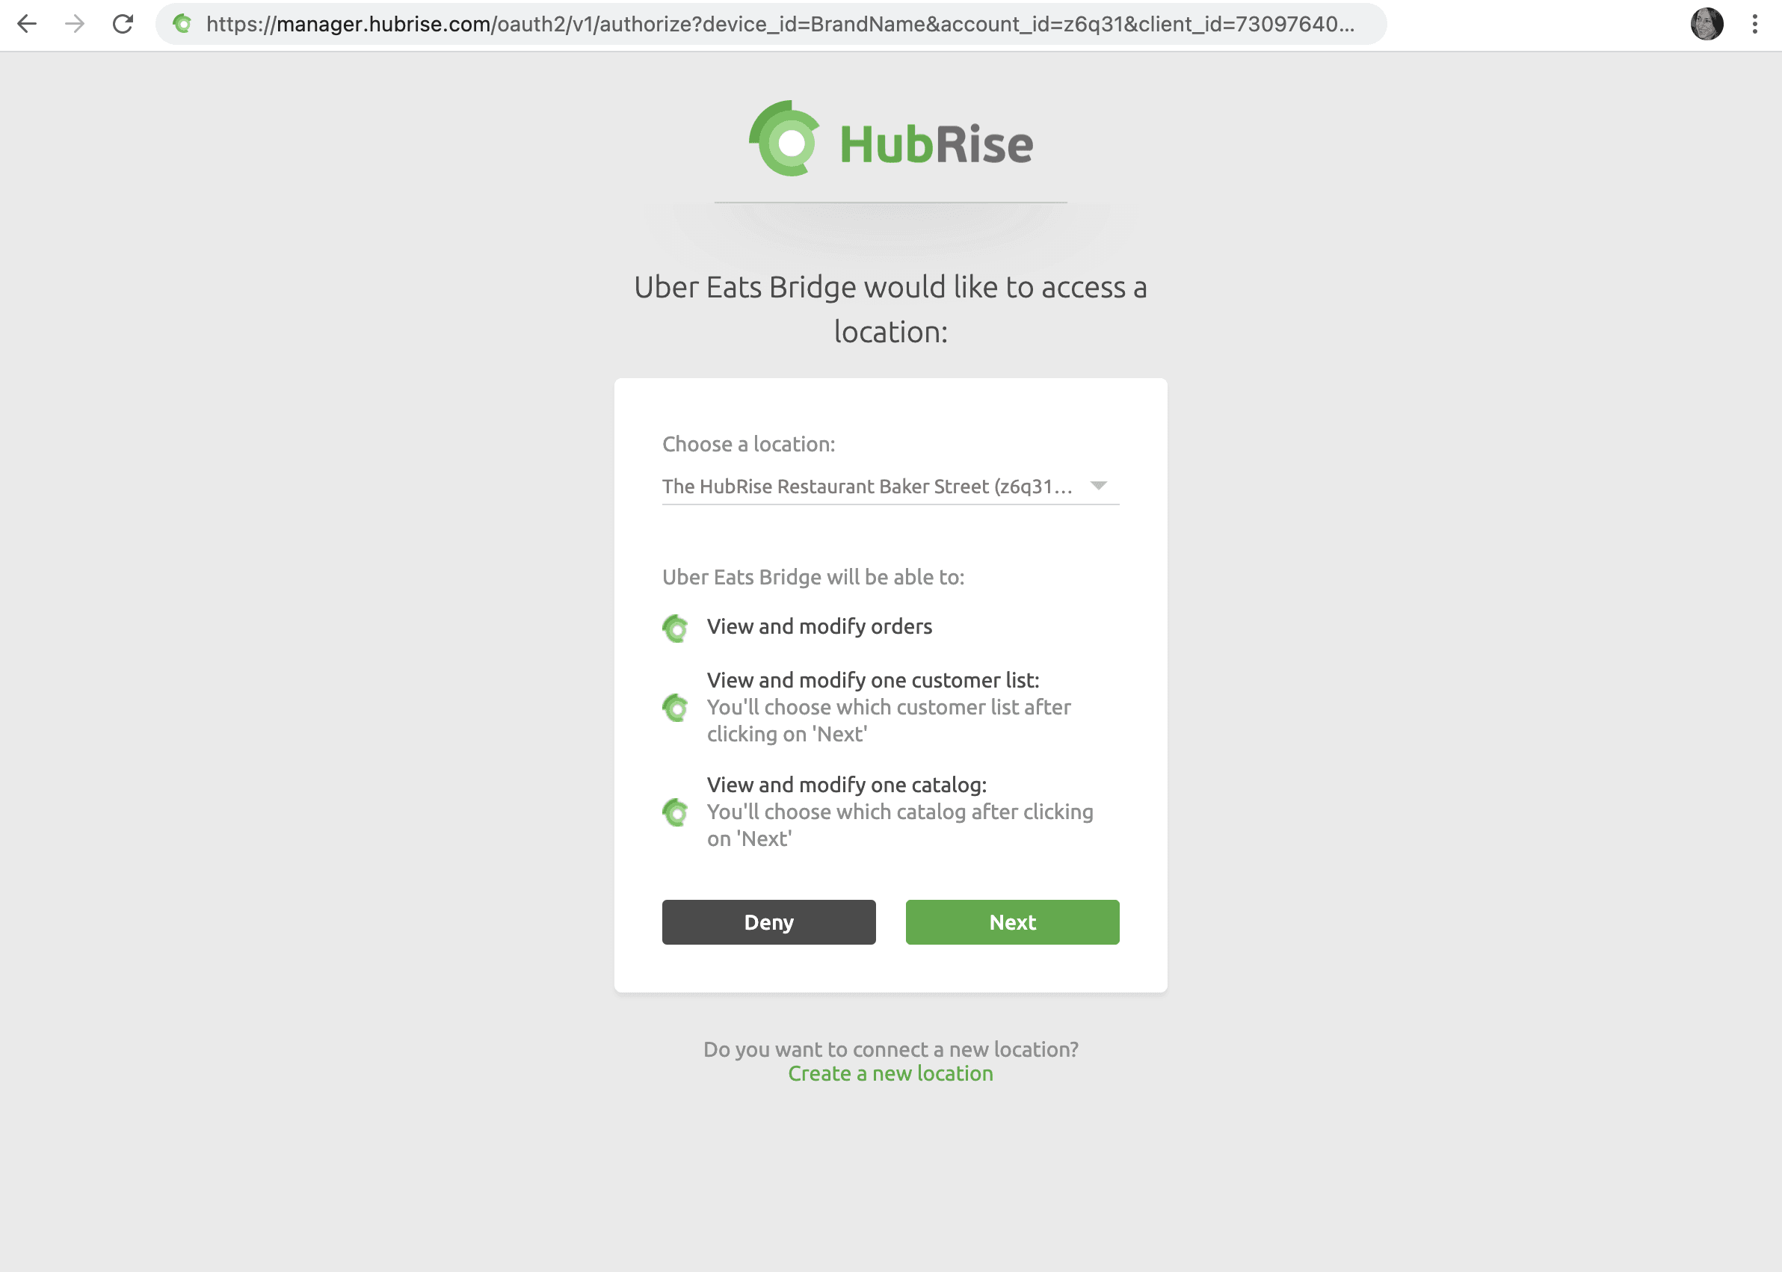Image resolution: width=1782 pixels, height=1272 pixels.
Task: Click the Deny button to reject
Action: (768, 921)
